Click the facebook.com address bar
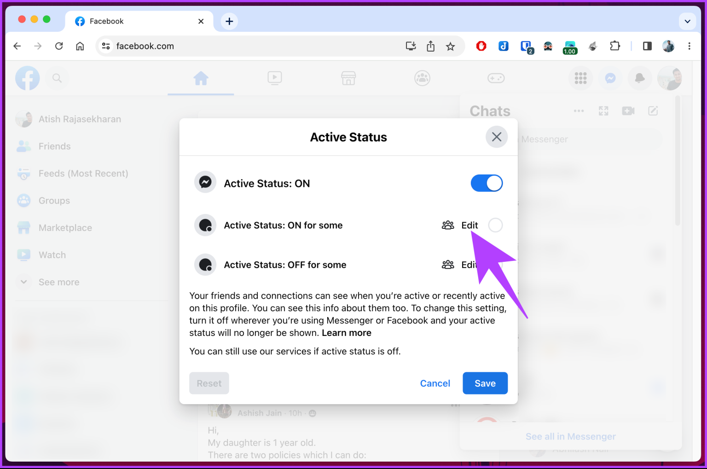Viewport: 707px width, 469px height. click(145, 46)
